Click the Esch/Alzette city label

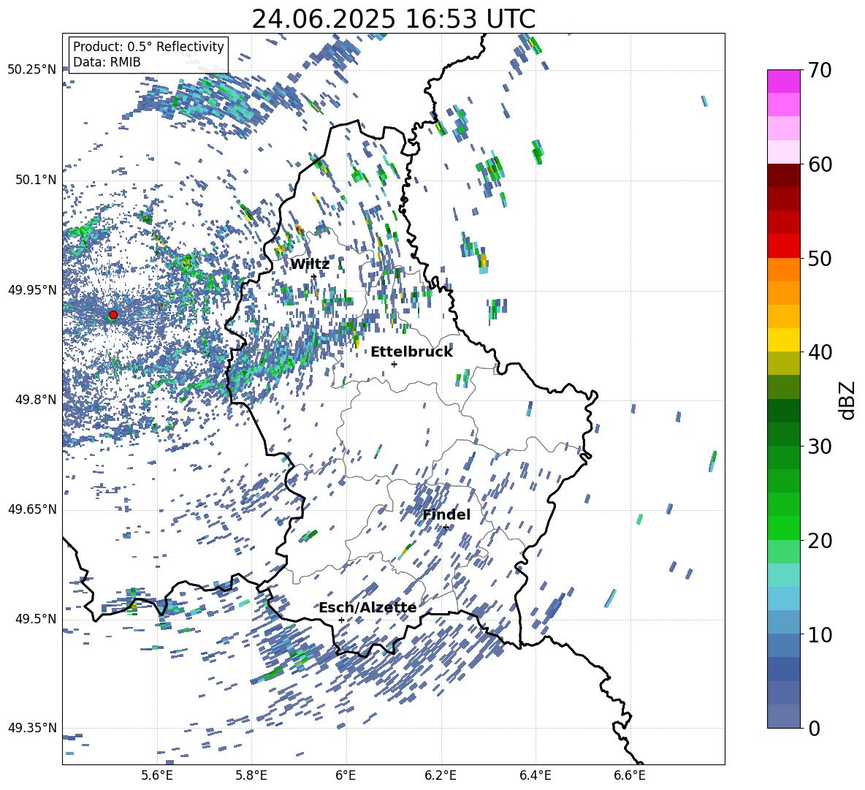(367, 607)
